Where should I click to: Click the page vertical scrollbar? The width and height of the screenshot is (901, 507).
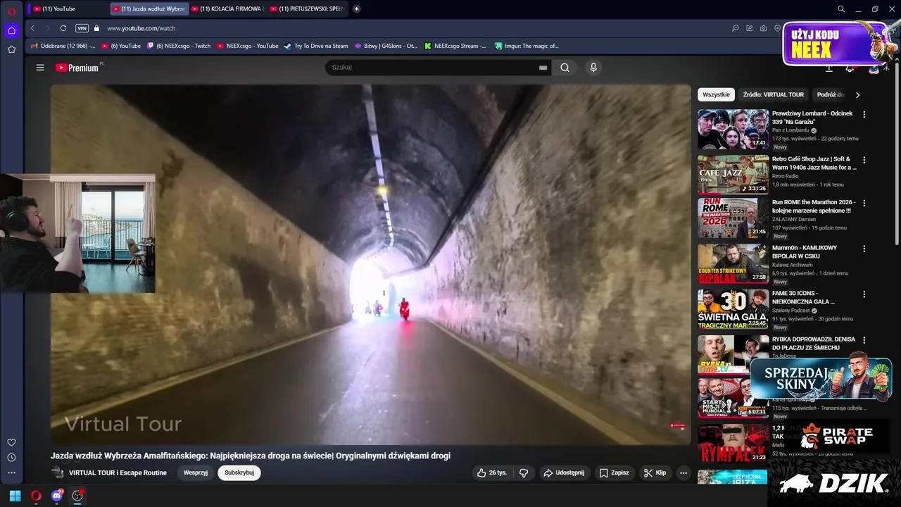coord(897,155)
